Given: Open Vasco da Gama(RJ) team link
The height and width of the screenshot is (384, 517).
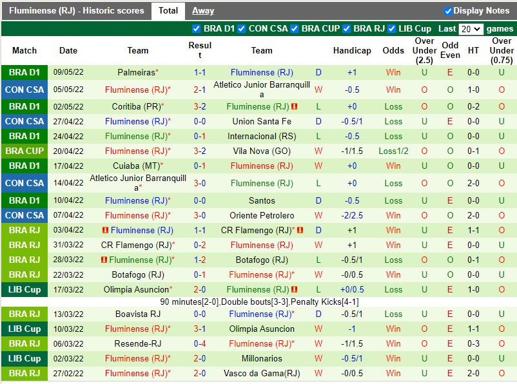Looking at the screenshot, I should 262,373.
